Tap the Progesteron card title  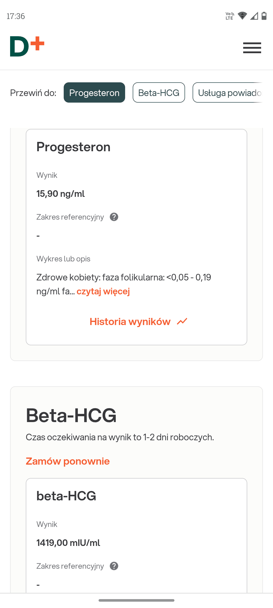pyautogui.click(x=74, y=147)
